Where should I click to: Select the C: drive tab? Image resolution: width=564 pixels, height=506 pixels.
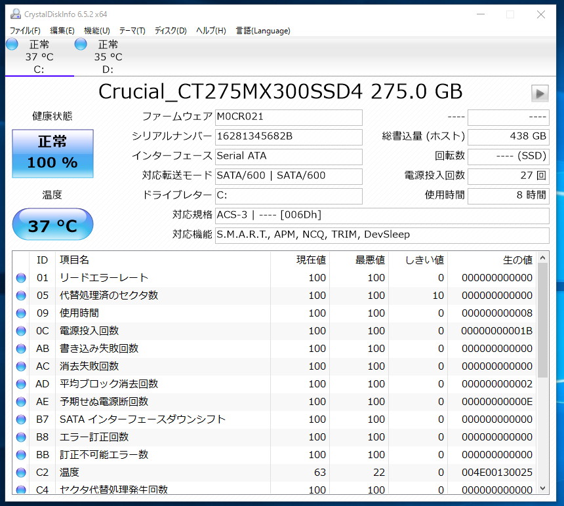[39, 56]
